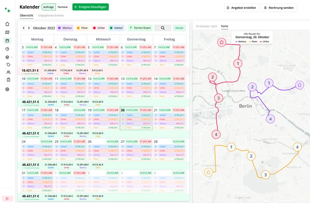Select orange route stop 1
310x203 pixels.
pos(231,147)
